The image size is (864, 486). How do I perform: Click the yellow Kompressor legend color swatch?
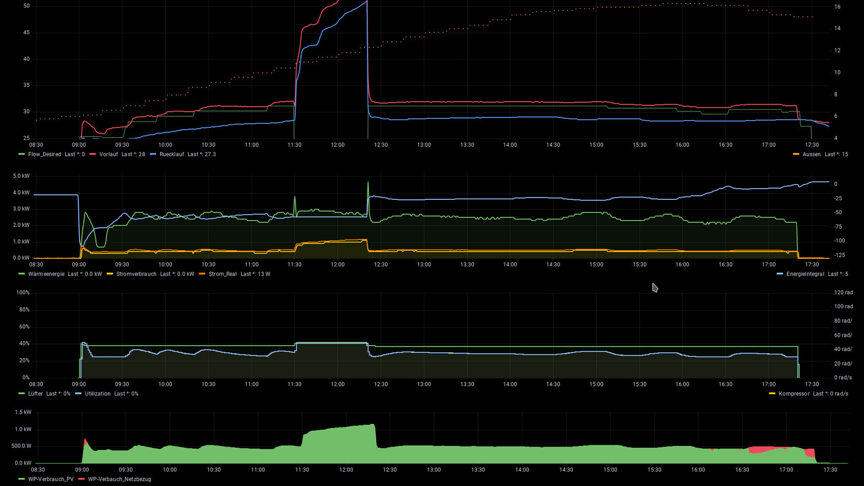tap(772, 394)
